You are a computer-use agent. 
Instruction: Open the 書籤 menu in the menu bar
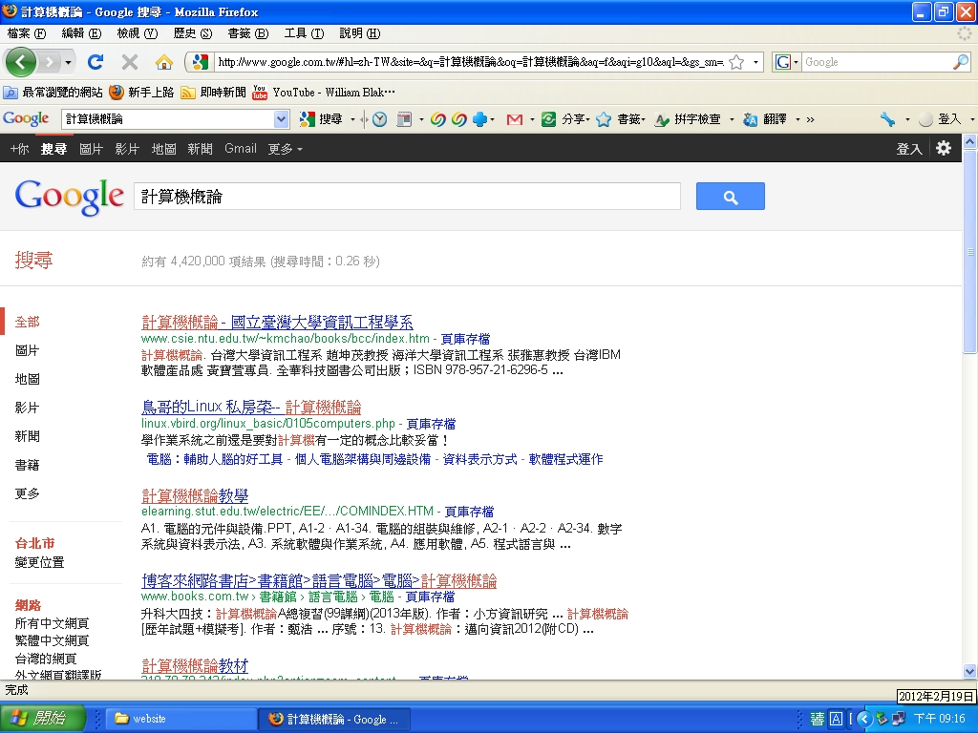(x=248, y=33)
